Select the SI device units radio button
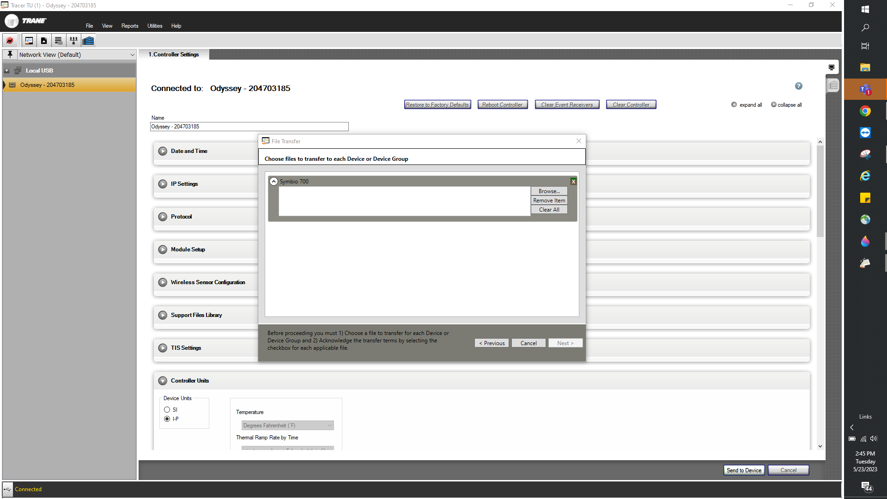 [x=167, y=410]
